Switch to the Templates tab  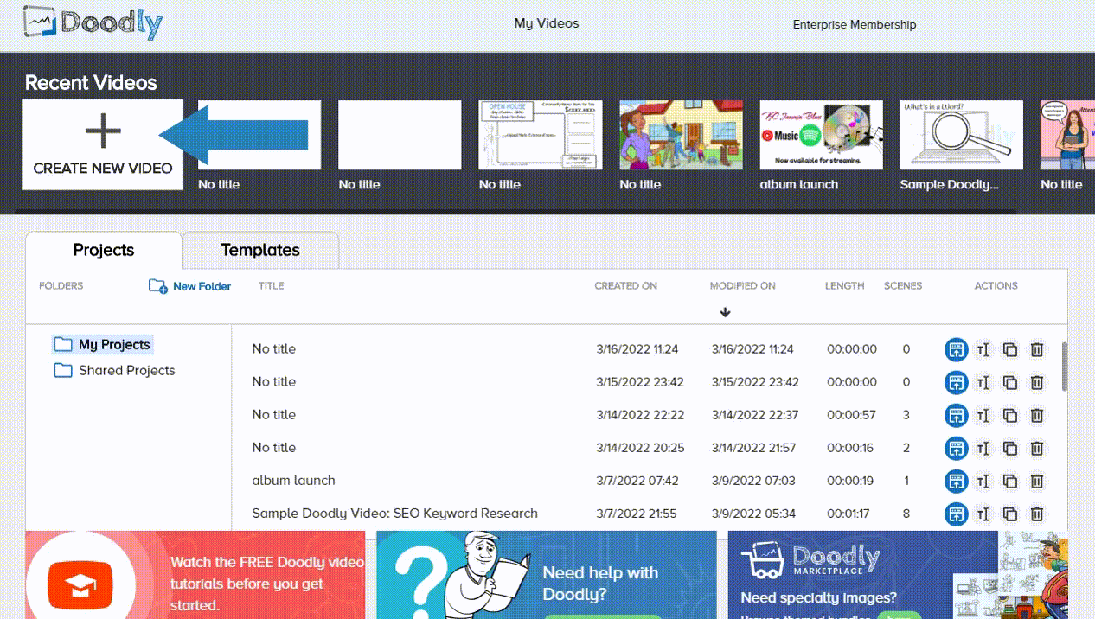[x=260, y=250]
